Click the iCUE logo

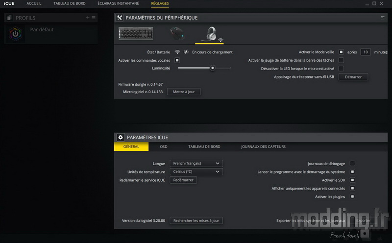(x=9, y=3)
